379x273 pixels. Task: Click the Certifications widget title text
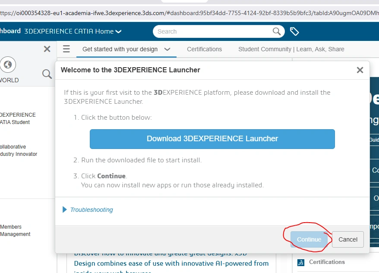[327, 262]
